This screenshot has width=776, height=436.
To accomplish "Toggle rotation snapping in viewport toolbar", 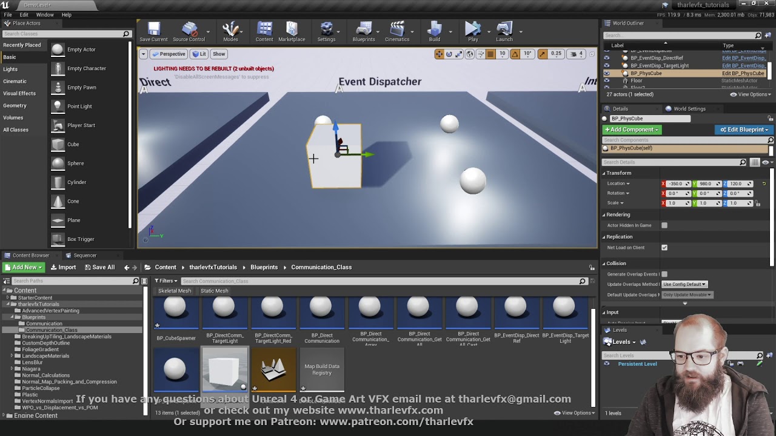I will click(x=515, y=54).
